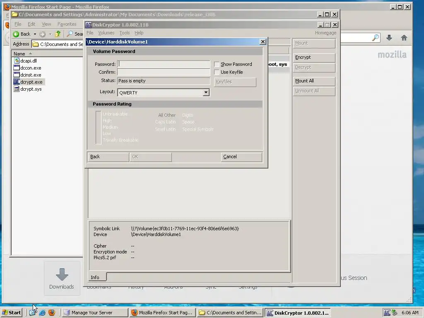Click the dccon.exe file icon
Screen dimensions: 424x318
pyautogui.click(x=17, y=67)
